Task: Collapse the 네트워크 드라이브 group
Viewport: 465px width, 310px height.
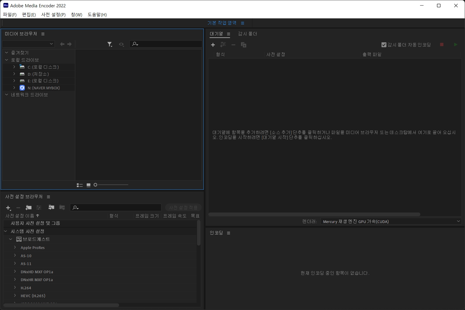Action: pos(6,95)
